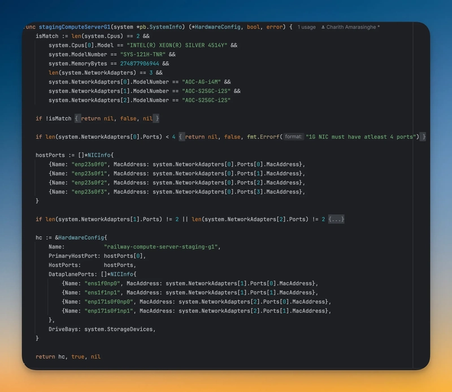The height and width of the screenshot is (392, 452).
Task: Click closing fold brace after '4 ports")'
Action: point(424,137)
